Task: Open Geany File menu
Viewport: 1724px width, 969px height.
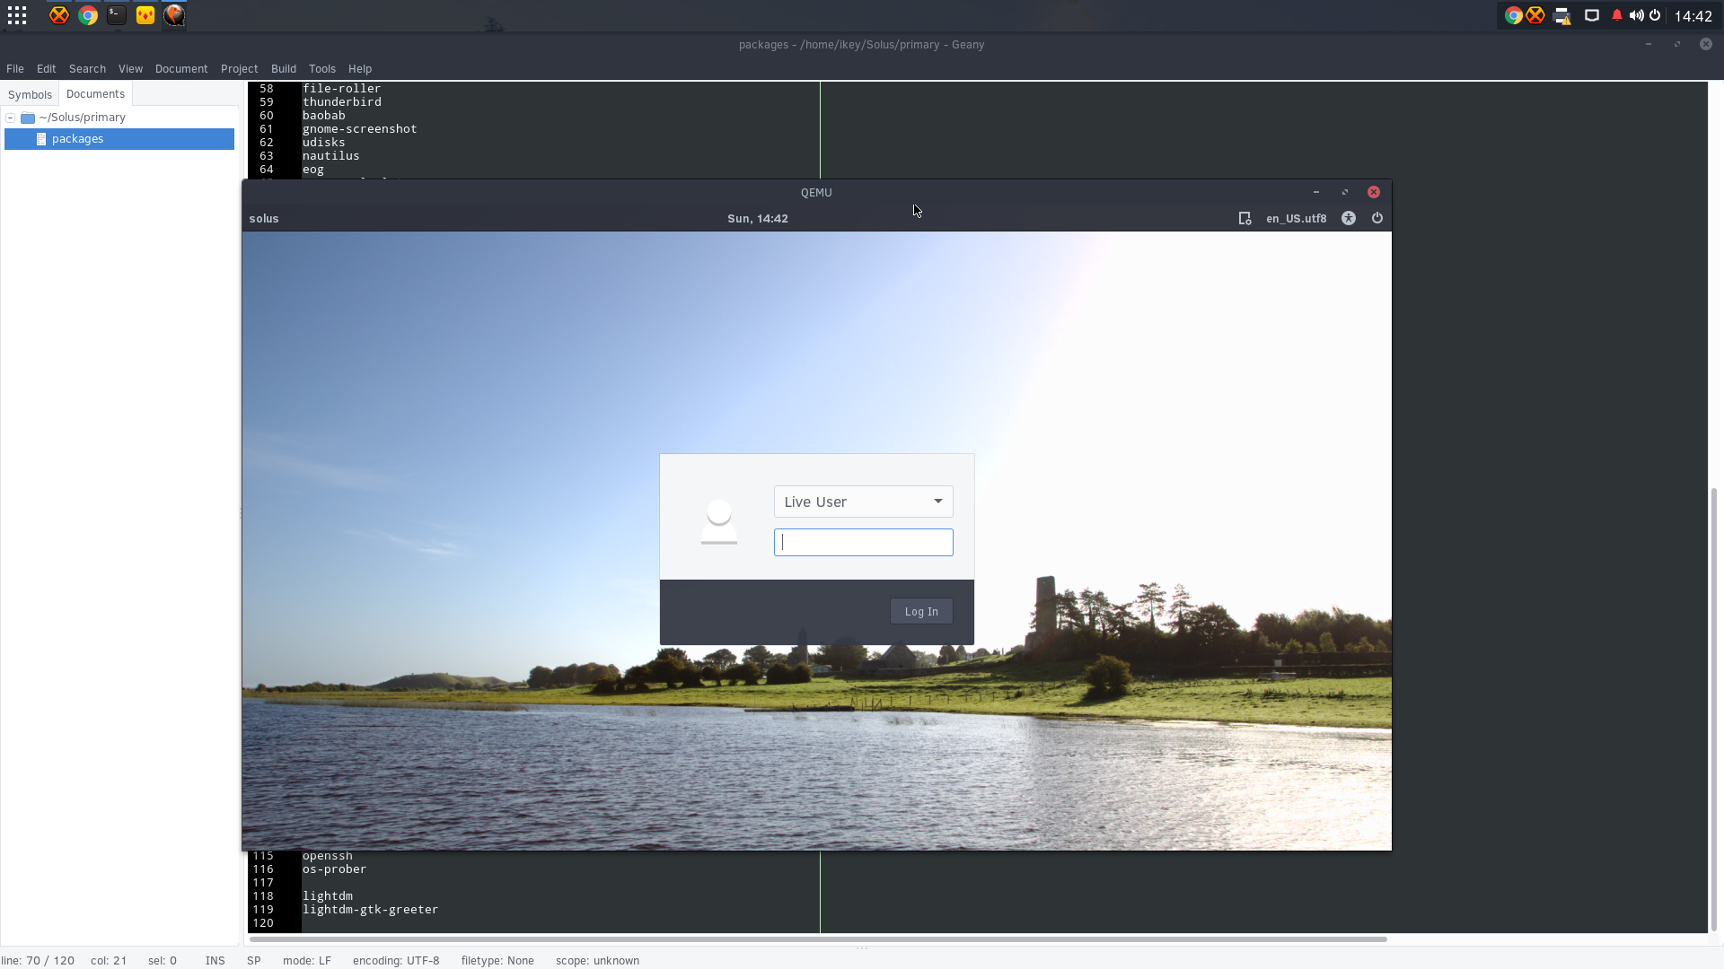Action: [x=15, y=69]
